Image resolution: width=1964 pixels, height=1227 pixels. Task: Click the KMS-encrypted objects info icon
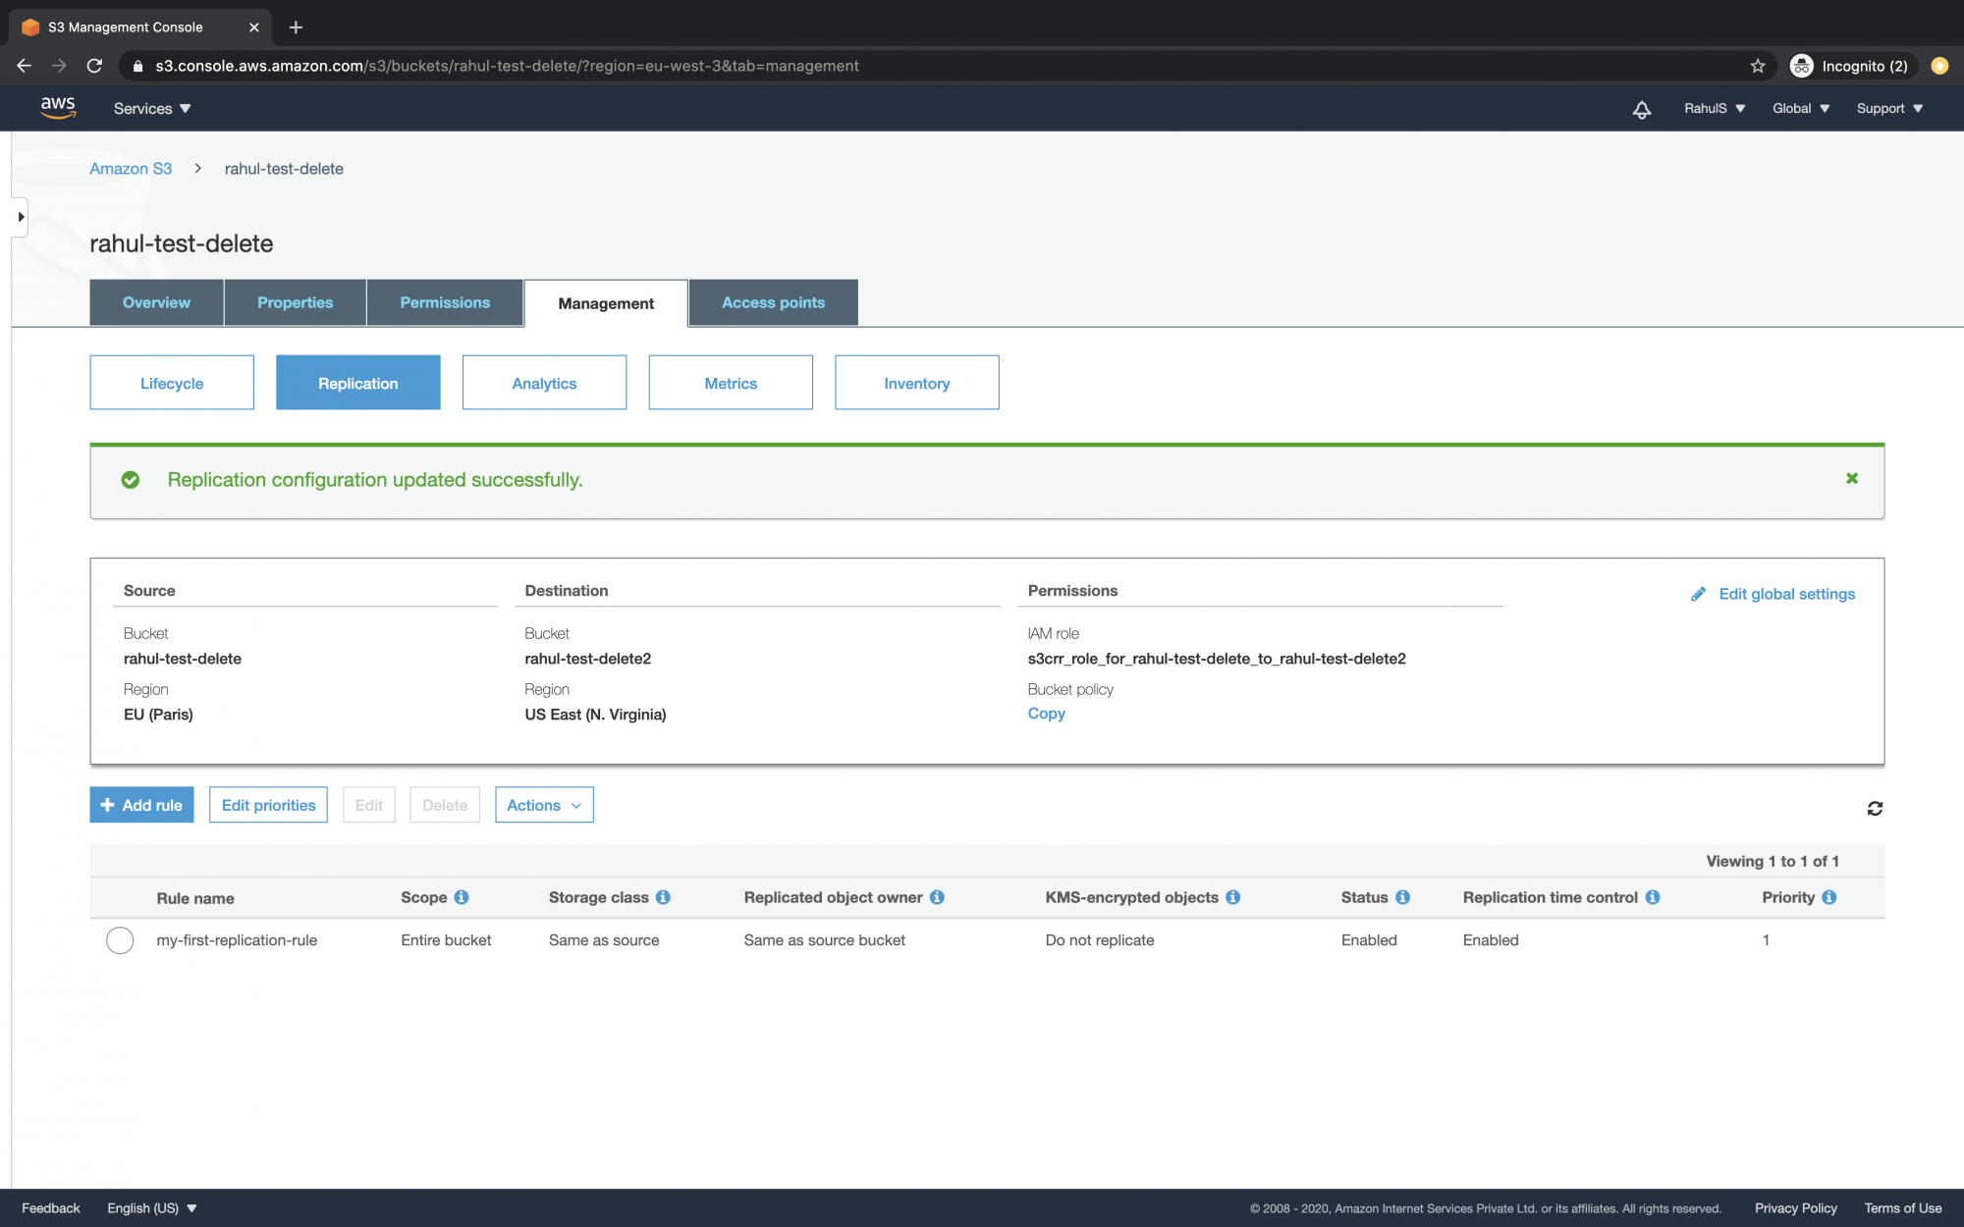pyautogui.click(x=1233, y=897)
